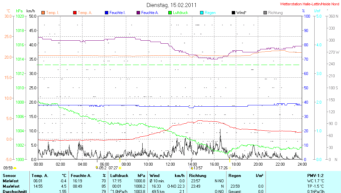This screenshot has width=341, height=193.
Task: Select the Luftdruck column header in table
Action: pos(119,175)
